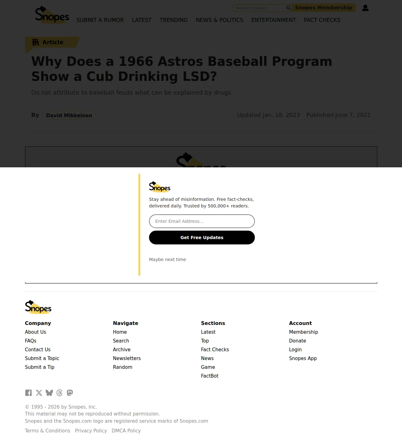
Task: Open the Snopes Mastodon icon
Action: point(70,393)
